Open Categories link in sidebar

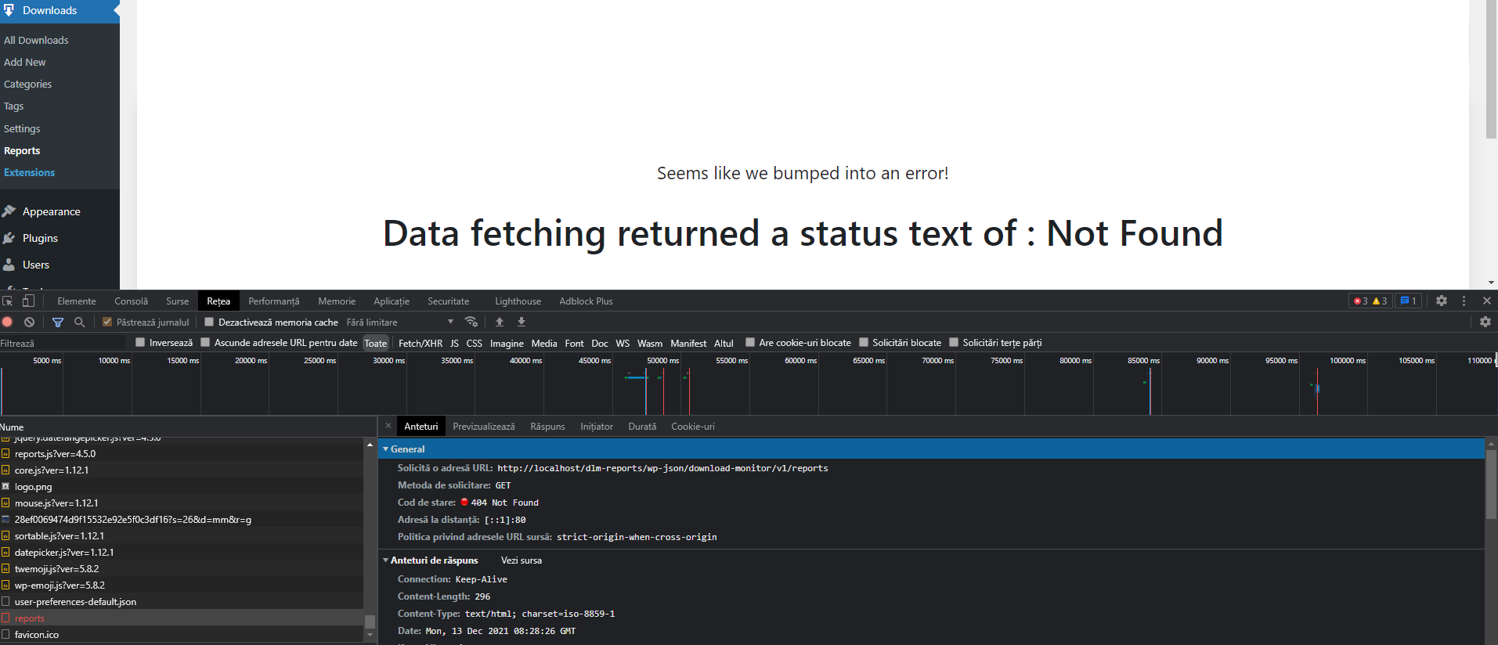coord(27,84)
